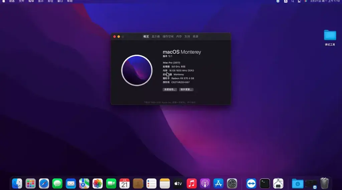The width and height of the screenshot is (342, 190).
Task: Close the About This Mac window
Action: coord(115,37)
